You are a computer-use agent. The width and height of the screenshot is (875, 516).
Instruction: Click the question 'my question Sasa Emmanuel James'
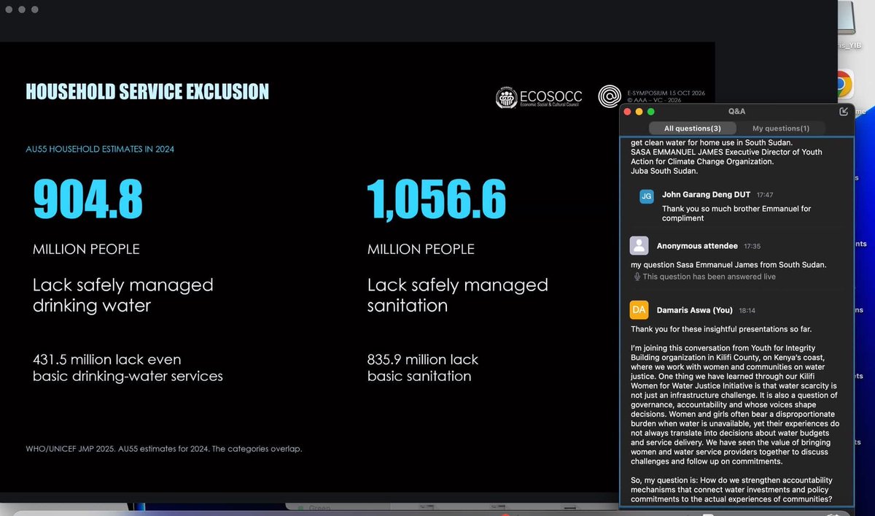point(728,264)
